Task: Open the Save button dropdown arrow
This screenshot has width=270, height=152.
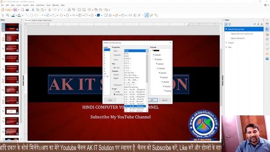Action: [x=18, y=10]
